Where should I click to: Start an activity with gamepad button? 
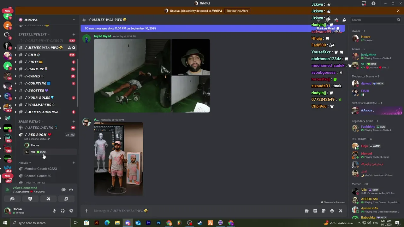point(48,199)
